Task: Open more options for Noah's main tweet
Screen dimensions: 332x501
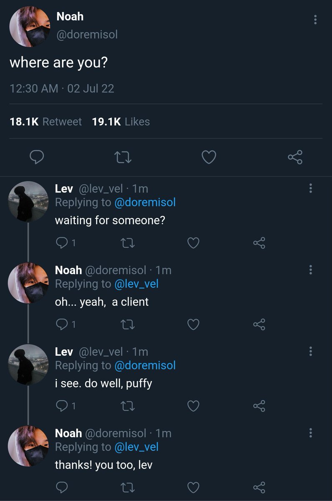Action: 315,20
